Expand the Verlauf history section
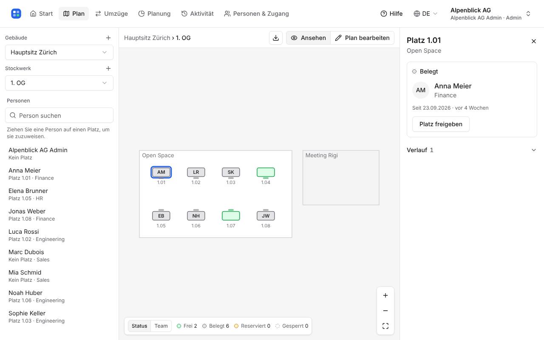544x340 pixels. [x=472, y=150]
